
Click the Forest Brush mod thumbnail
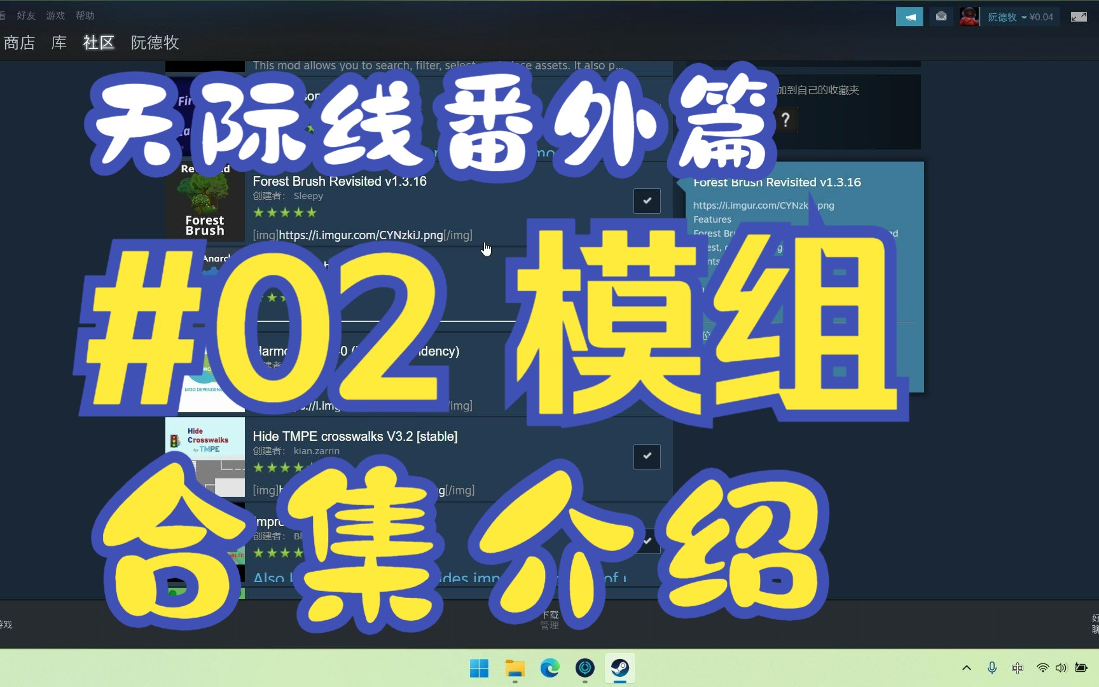tap(205, 202)
